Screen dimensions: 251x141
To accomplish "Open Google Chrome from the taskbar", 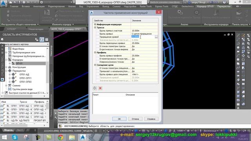I will [60, 137].
